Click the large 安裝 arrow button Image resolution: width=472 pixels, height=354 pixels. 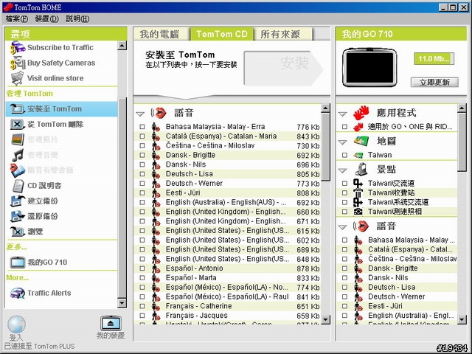click(x=283, y=68)
